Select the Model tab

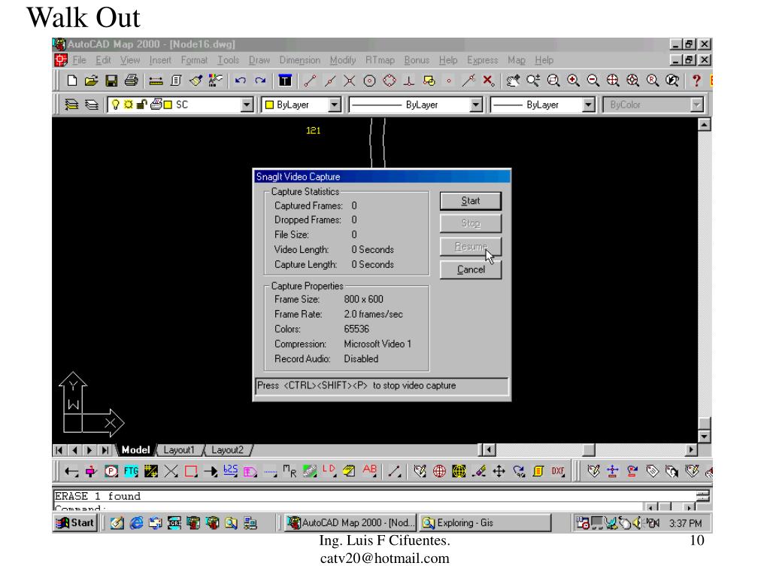tap(135, 450)
